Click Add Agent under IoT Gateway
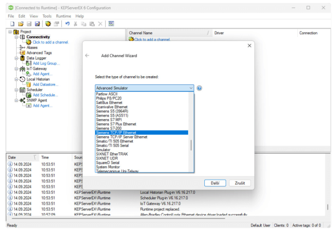Screen dimensions: 336x233 43,74
